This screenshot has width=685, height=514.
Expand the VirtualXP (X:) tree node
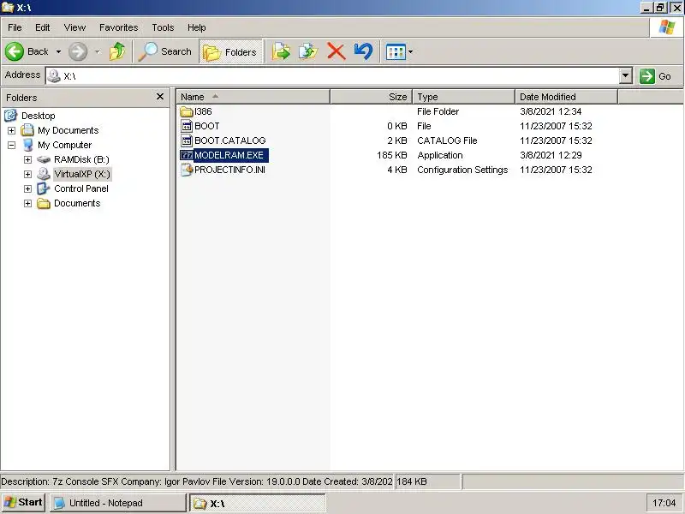coord(27,174)
